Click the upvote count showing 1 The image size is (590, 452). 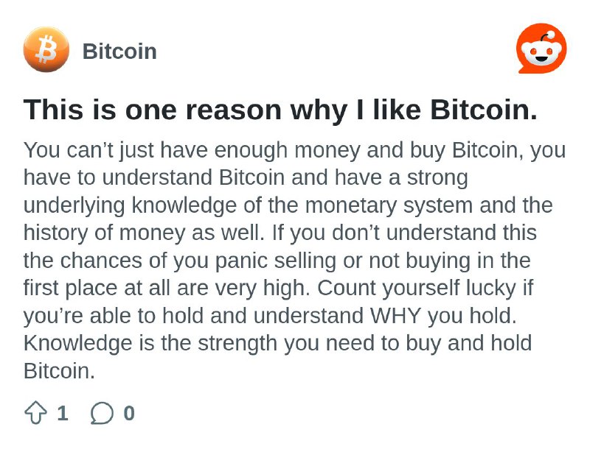click(63, 413)
